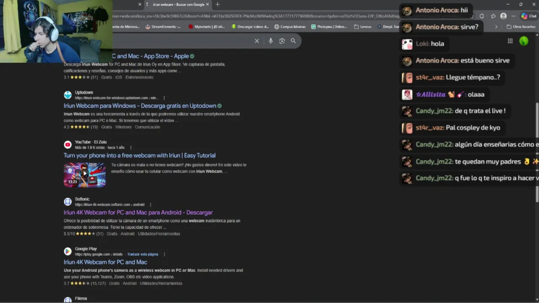Click the magnifier search icon
The width and height of the screenshot is (539, 303).
point(293,41)
